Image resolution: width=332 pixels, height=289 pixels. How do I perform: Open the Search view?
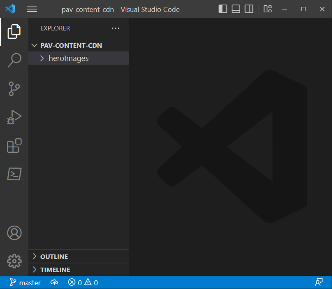14,60
